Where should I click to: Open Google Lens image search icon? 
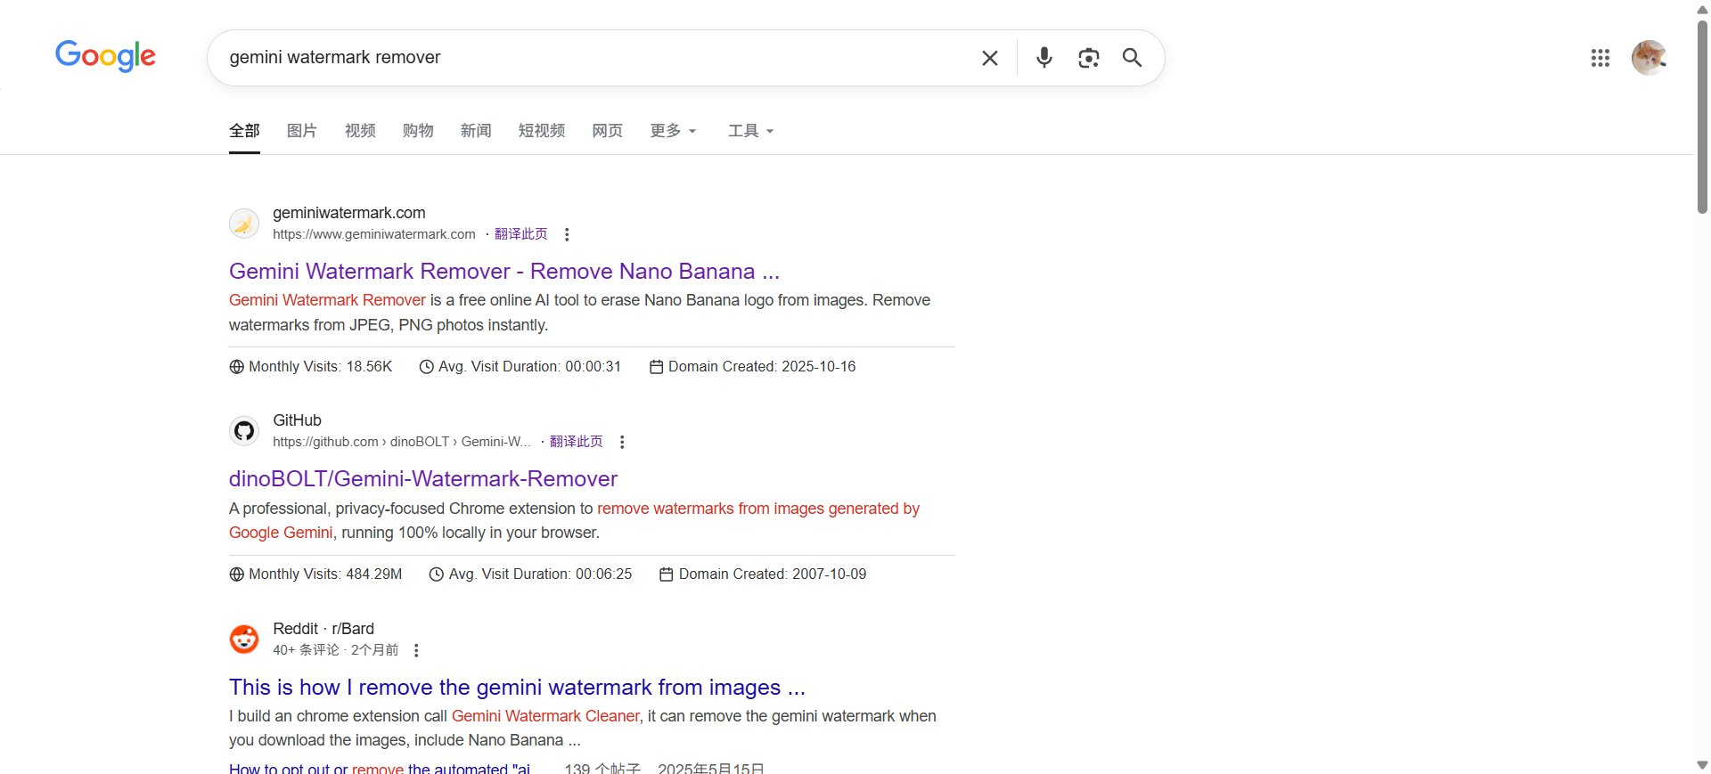pos(1088,58)
